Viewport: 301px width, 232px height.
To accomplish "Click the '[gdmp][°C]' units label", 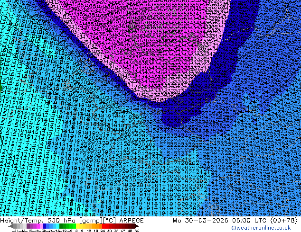I will [x=98, y=221].
